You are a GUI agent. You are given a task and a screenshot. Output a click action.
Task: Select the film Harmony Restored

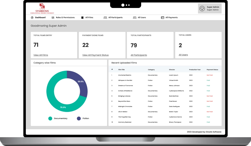[125, 122]
